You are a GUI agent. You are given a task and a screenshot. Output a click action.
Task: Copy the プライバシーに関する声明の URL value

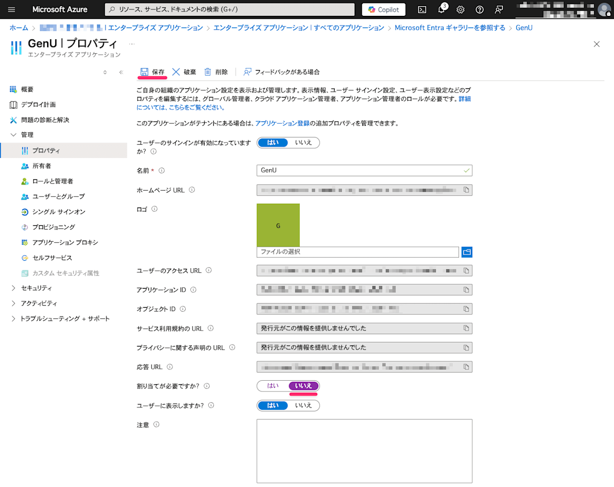(x=466, y=347)
